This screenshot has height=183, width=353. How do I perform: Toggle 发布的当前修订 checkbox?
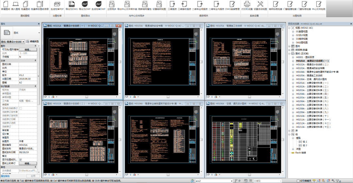(21, 108)
